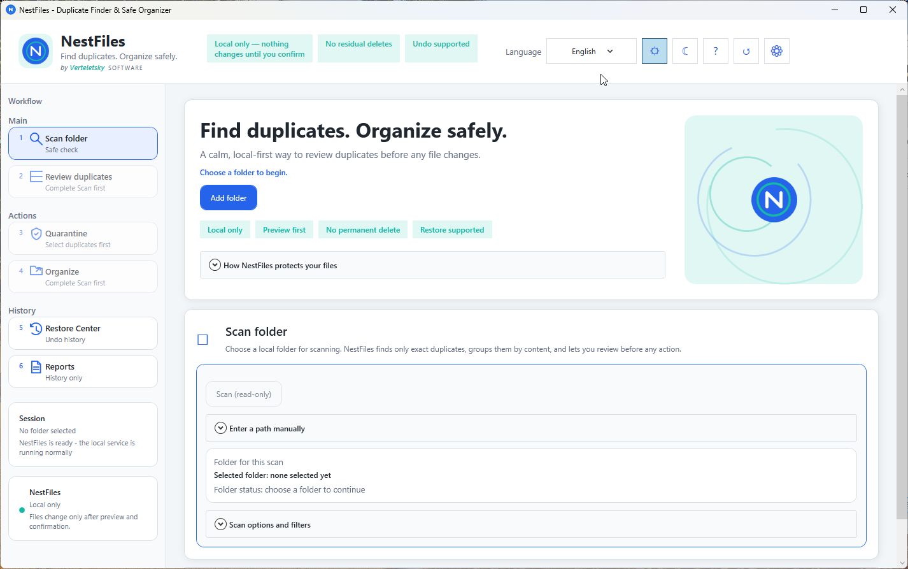Viewport: 908px width, 569px height.
Task: Click Find duplicates. Organize safely. headline
Action: (353, 131)
